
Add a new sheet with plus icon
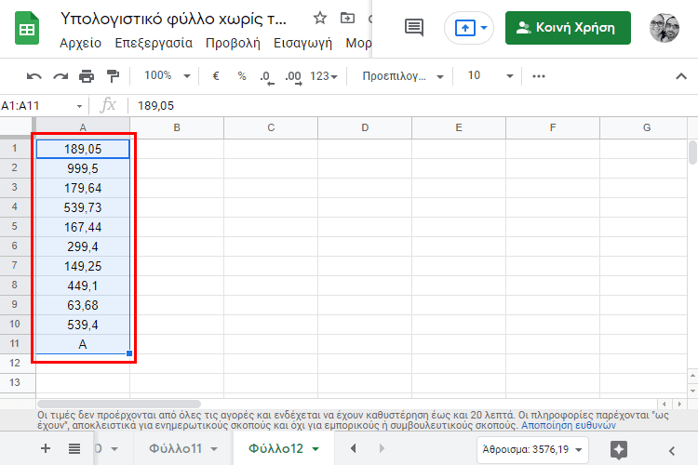(x=46, y=448)
